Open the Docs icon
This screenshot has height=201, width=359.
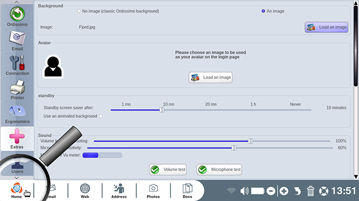[187, 191]
